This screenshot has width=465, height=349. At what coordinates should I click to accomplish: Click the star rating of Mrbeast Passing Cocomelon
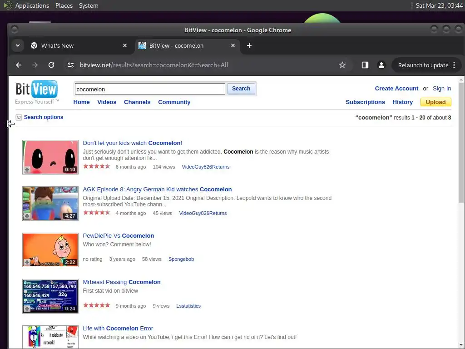tap(97, 305)
